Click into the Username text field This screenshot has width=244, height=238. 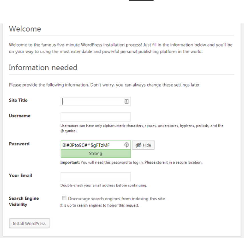(x=96, y=117)
